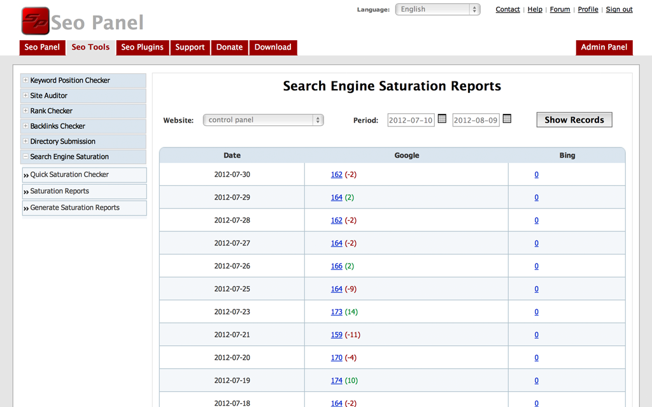Open the end date calendar picker icon
652x407 pixels.
[507, 119]
